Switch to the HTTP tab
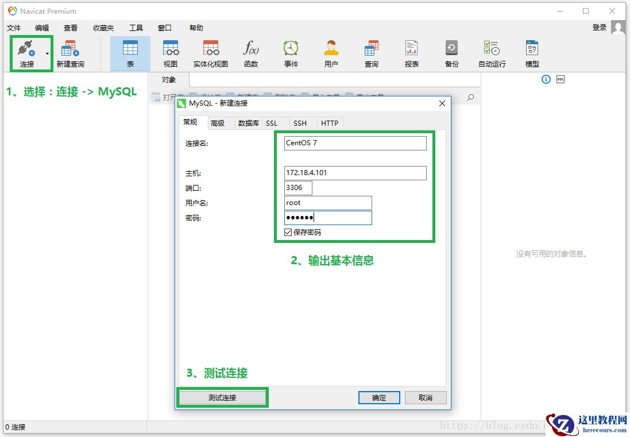This screenshot has height=437, width=630. click(x=330, y=123)
